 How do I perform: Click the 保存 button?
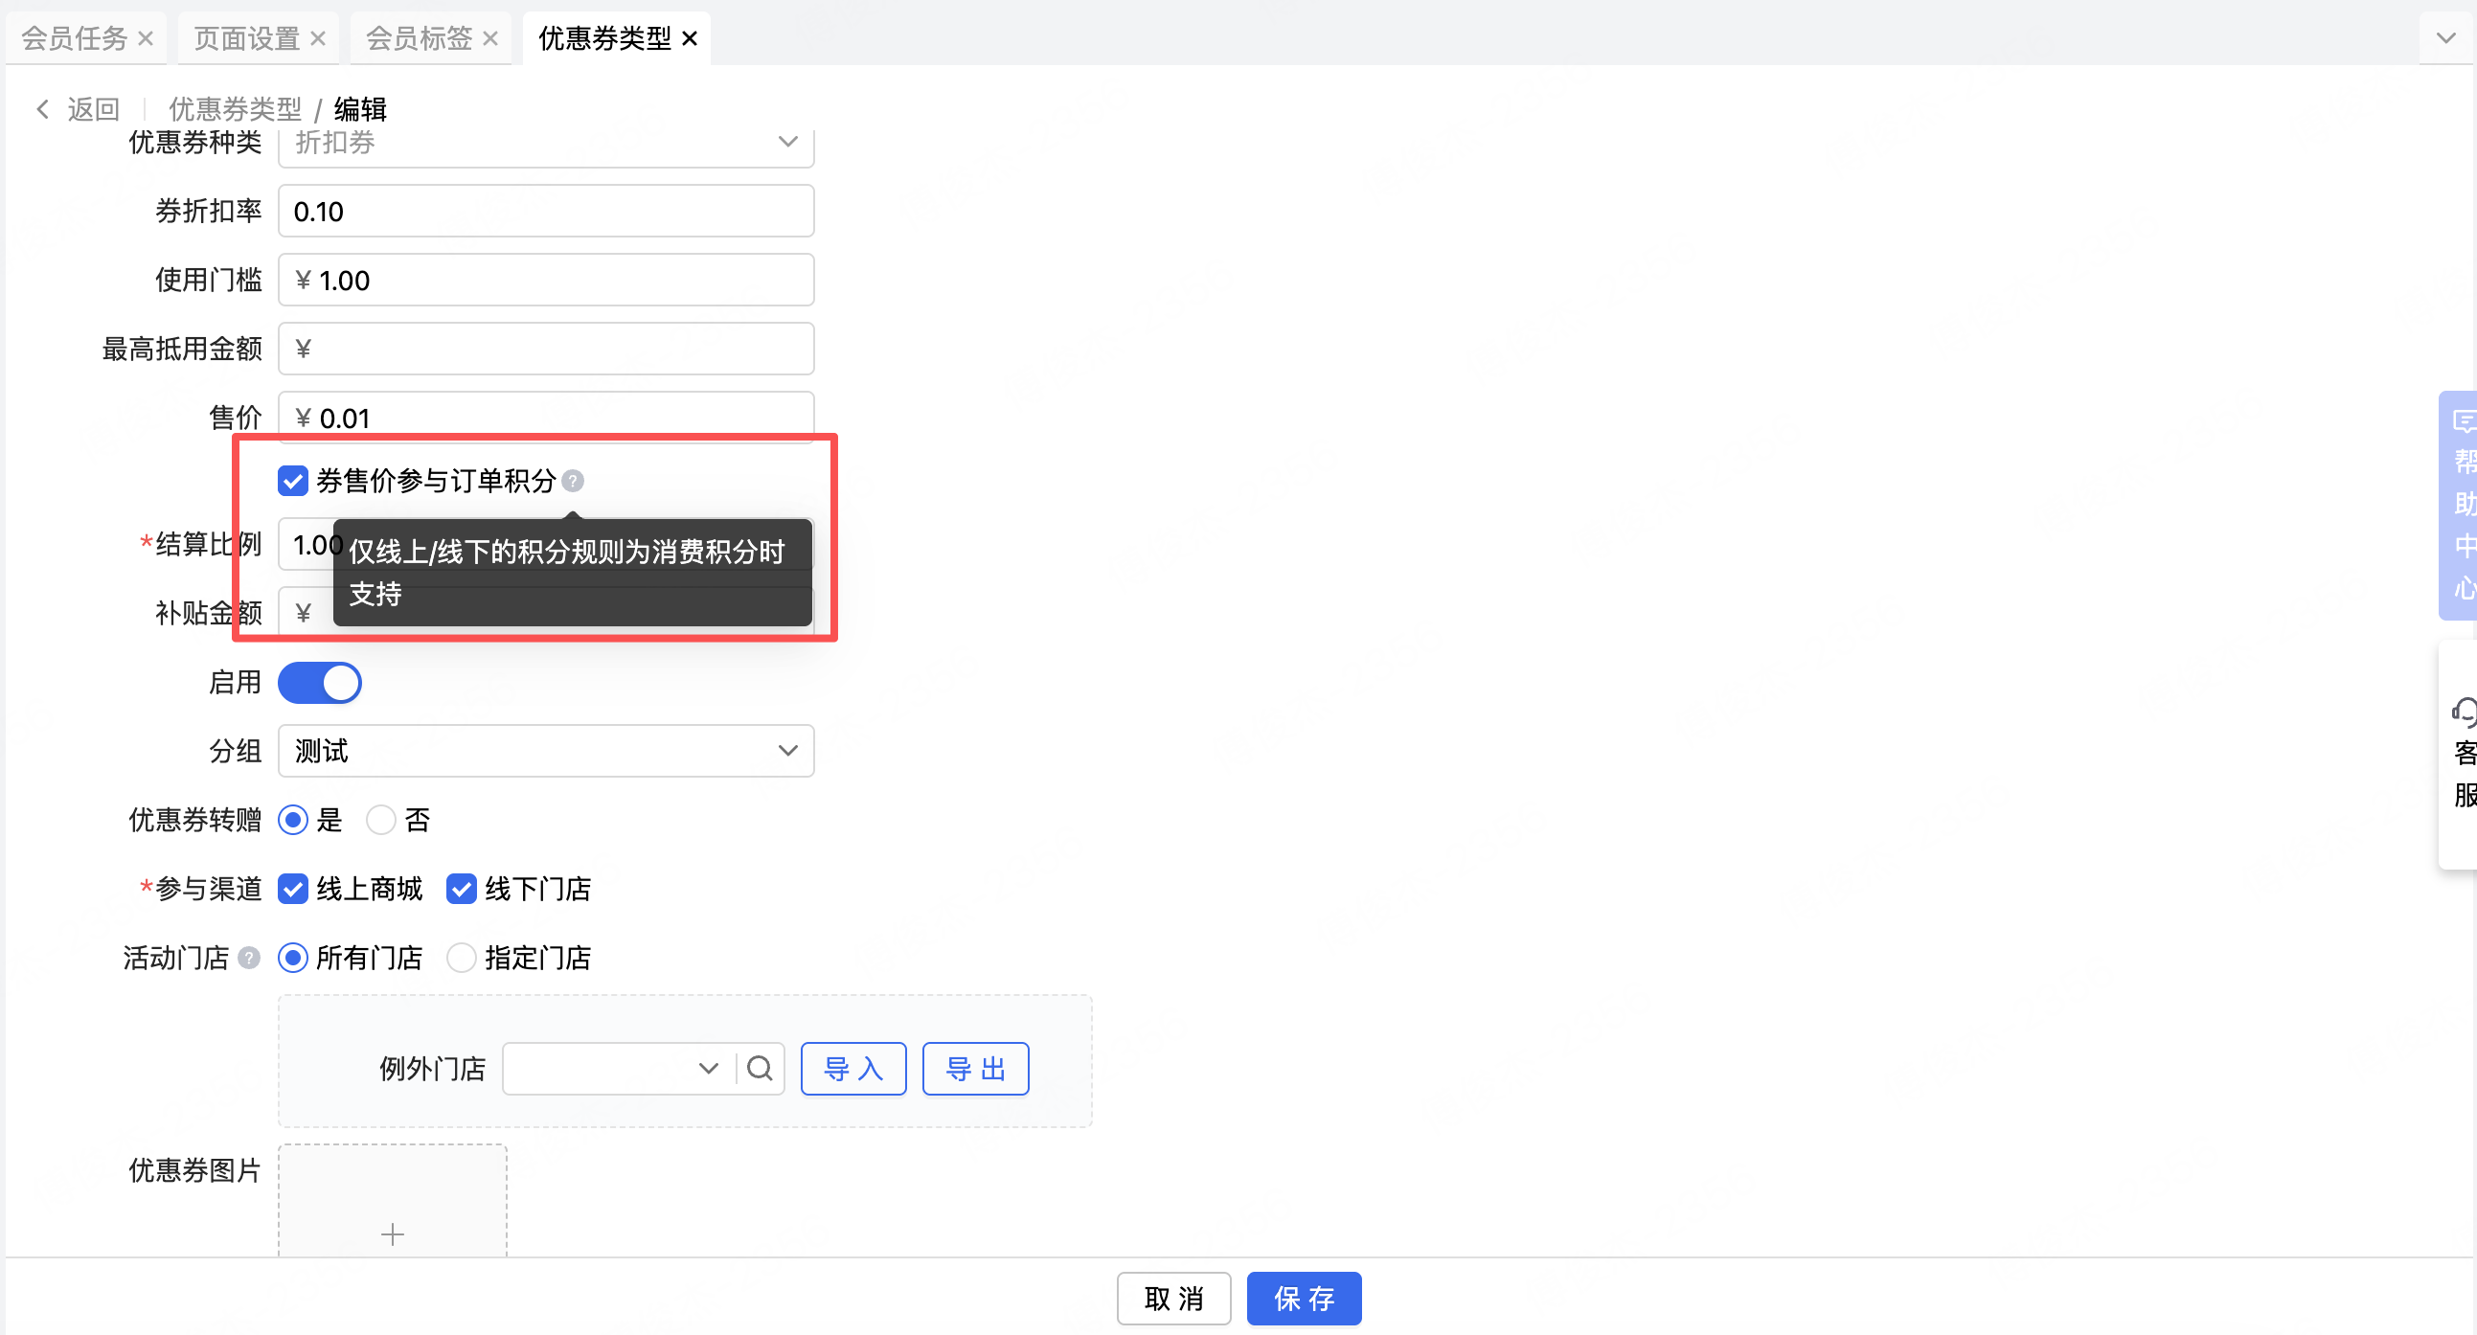[x=1303, y=1298]
